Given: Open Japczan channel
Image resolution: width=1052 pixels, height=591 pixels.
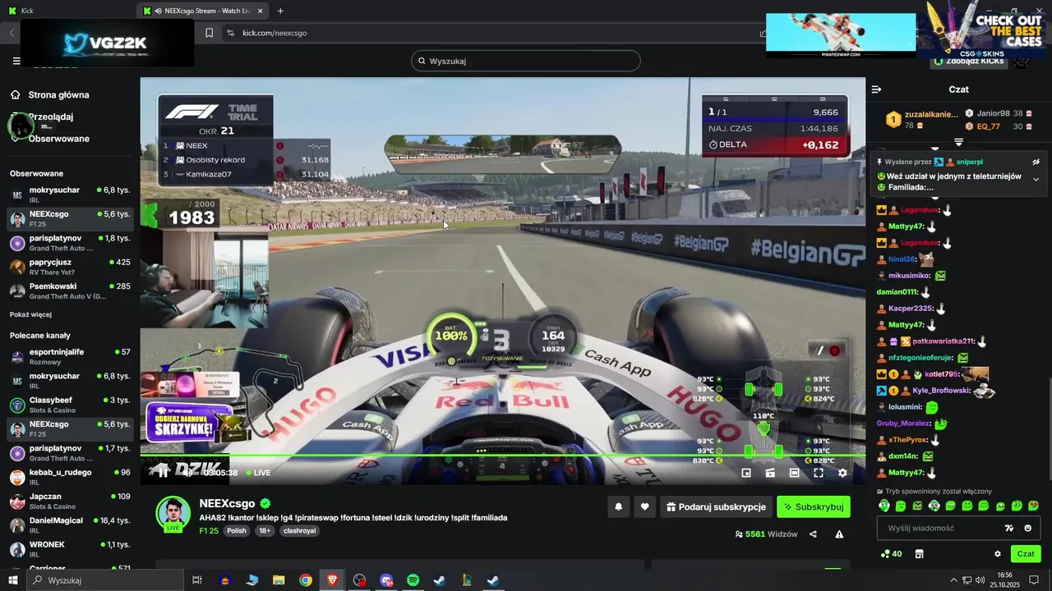Looking at the screenshot, I should click(x=70, y=501).
